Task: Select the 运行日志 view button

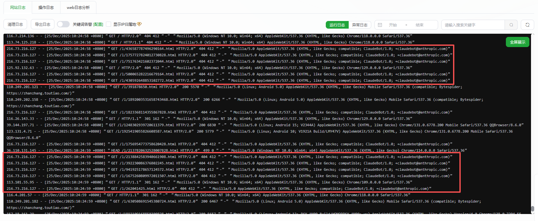Action: (337, 25)
